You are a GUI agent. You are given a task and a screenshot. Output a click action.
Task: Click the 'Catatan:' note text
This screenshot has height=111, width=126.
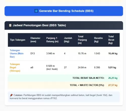click(18, 95)
